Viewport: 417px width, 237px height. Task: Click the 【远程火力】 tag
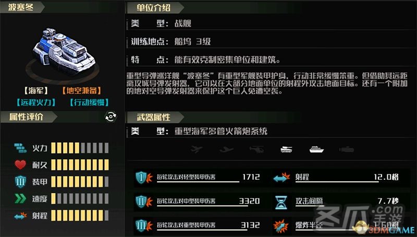36,102
